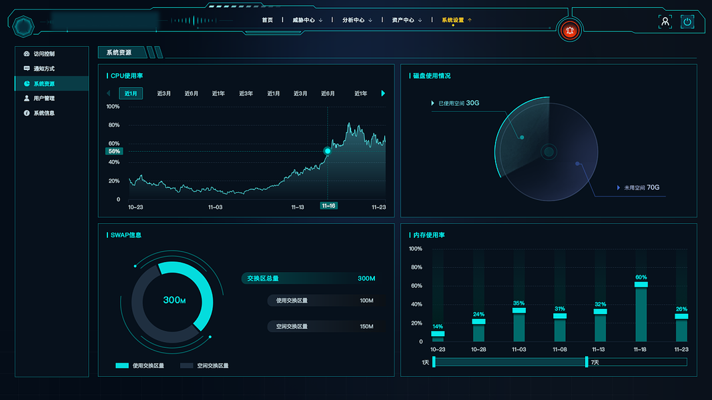Show later CPU time ranges with the right arrow

pos(383,93)
